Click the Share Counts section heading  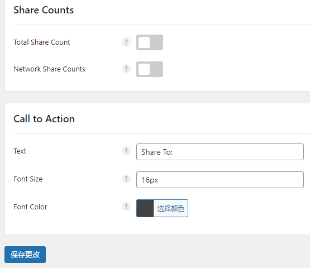[44, 10]
